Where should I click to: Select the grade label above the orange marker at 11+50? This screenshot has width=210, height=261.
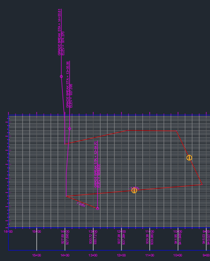pyautogui.click(x=134, y=188)
